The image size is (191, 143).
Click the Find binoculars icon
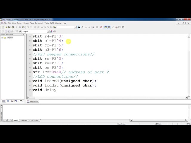79,27
